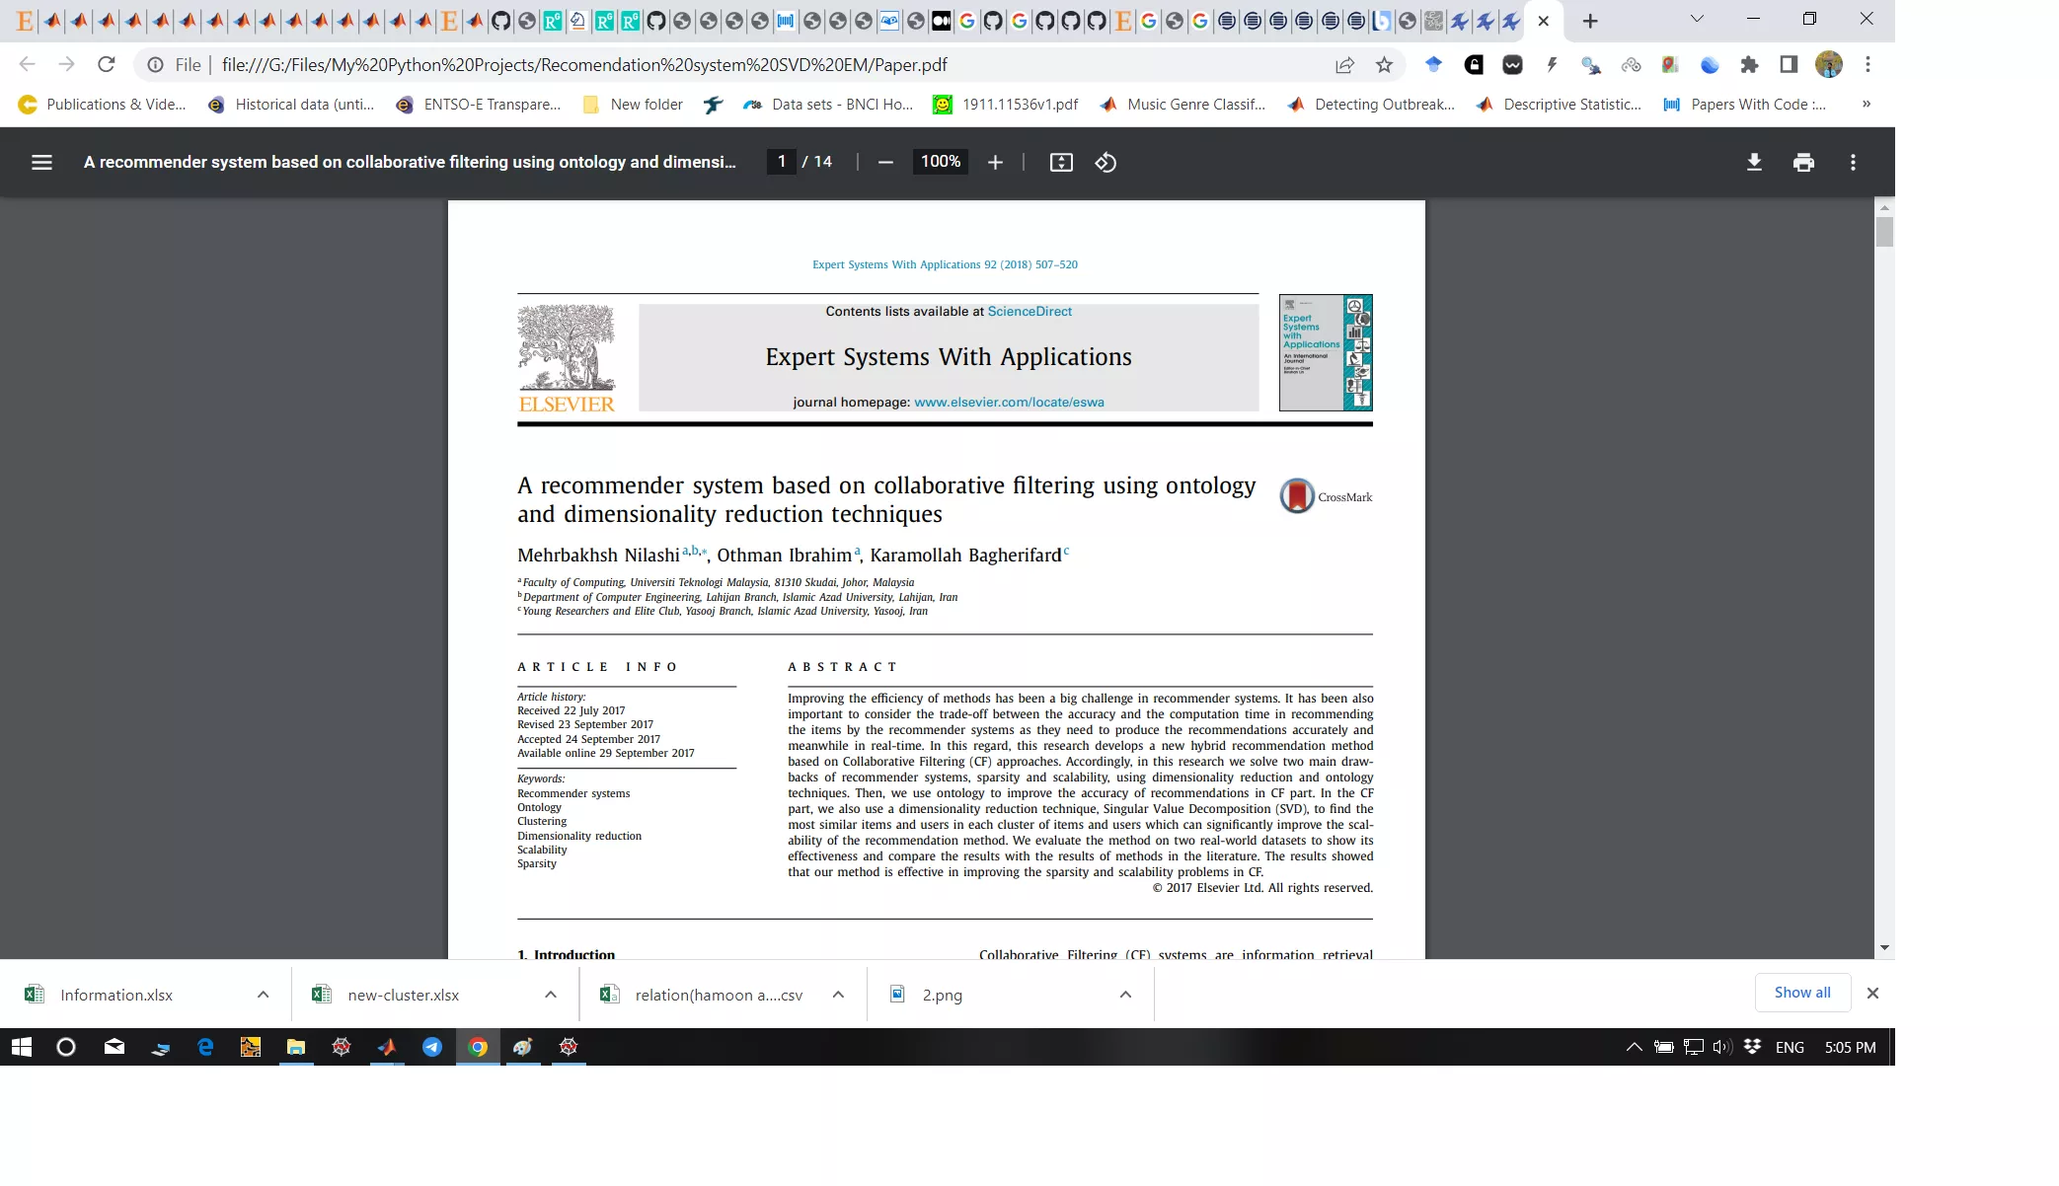Click the CrossMark badge
This screenshot has height=1186, width=2059.
tap(1326, 496)
